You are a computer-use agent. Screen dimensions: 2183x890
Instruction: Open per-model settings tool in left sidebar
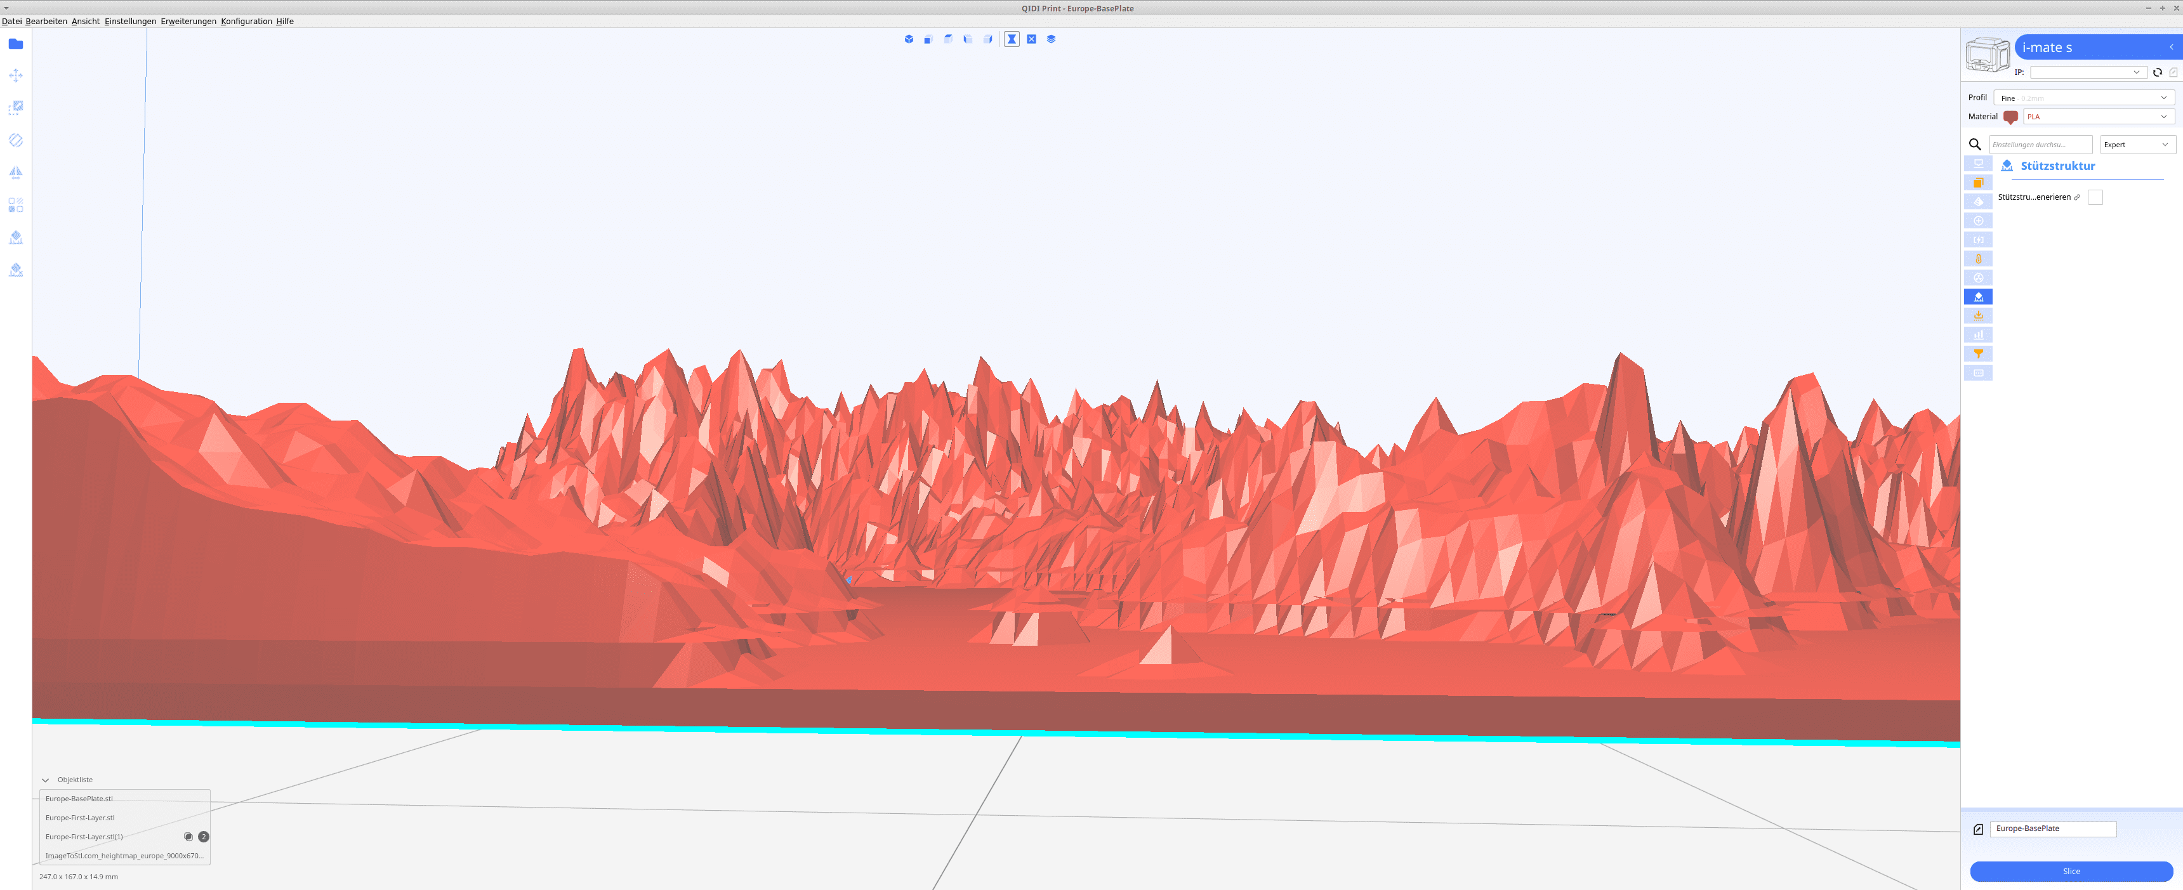(15, 205)
